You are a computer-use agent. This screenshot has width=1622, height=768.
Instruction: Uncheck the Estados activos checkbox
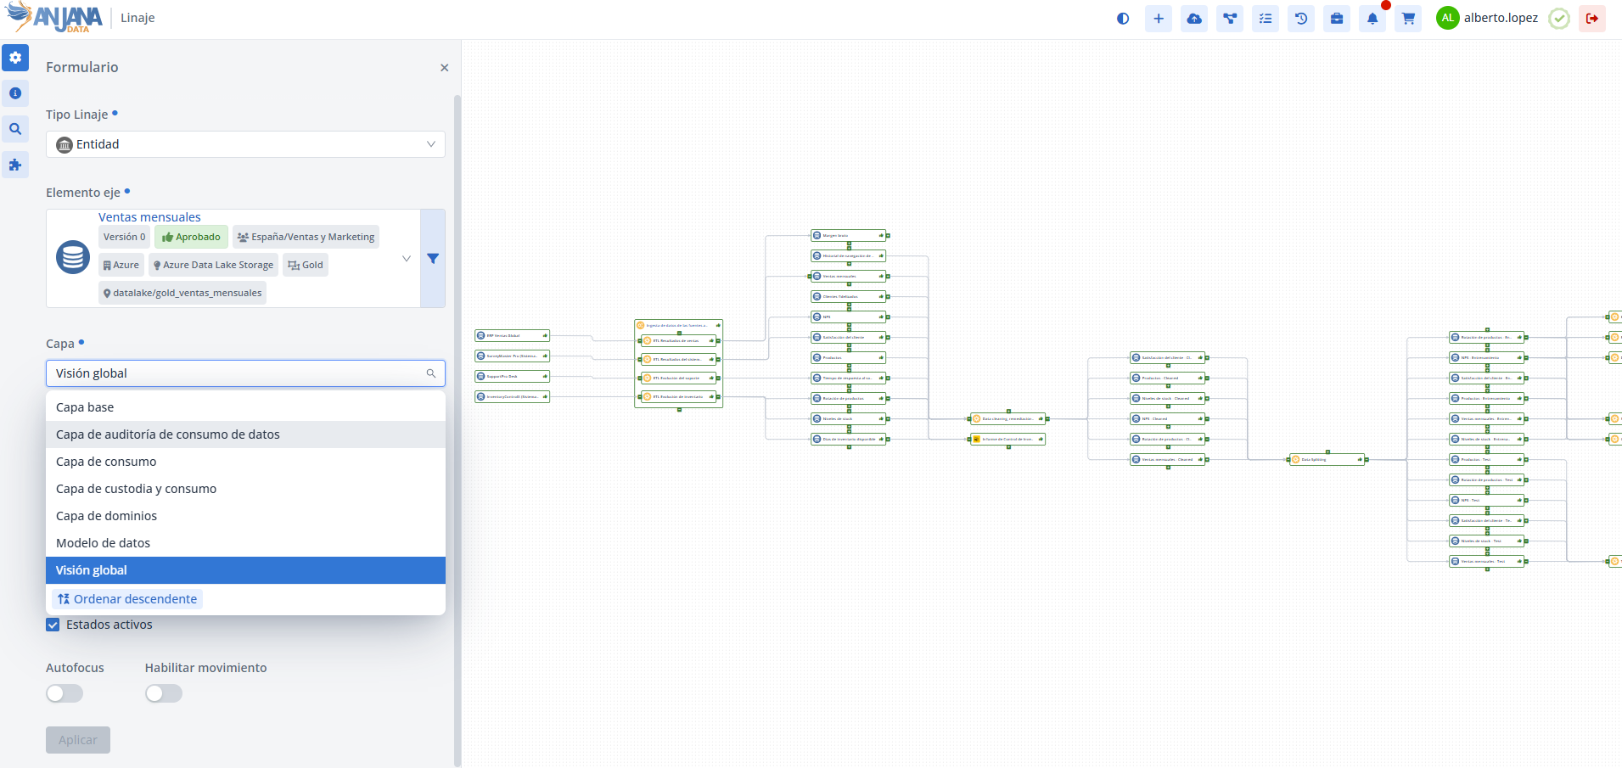[53, 625]
